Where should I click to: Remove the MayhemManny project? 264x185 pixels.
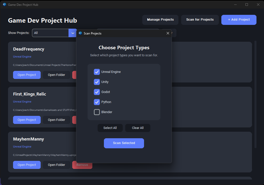pyautogui.click(x=82, y=165)
